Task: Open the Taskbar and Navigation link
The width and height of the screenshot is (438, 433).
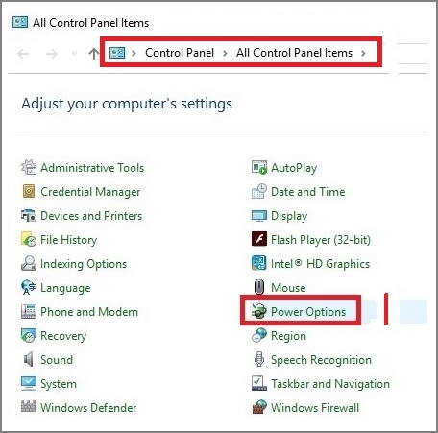Action: click(330, 384)
